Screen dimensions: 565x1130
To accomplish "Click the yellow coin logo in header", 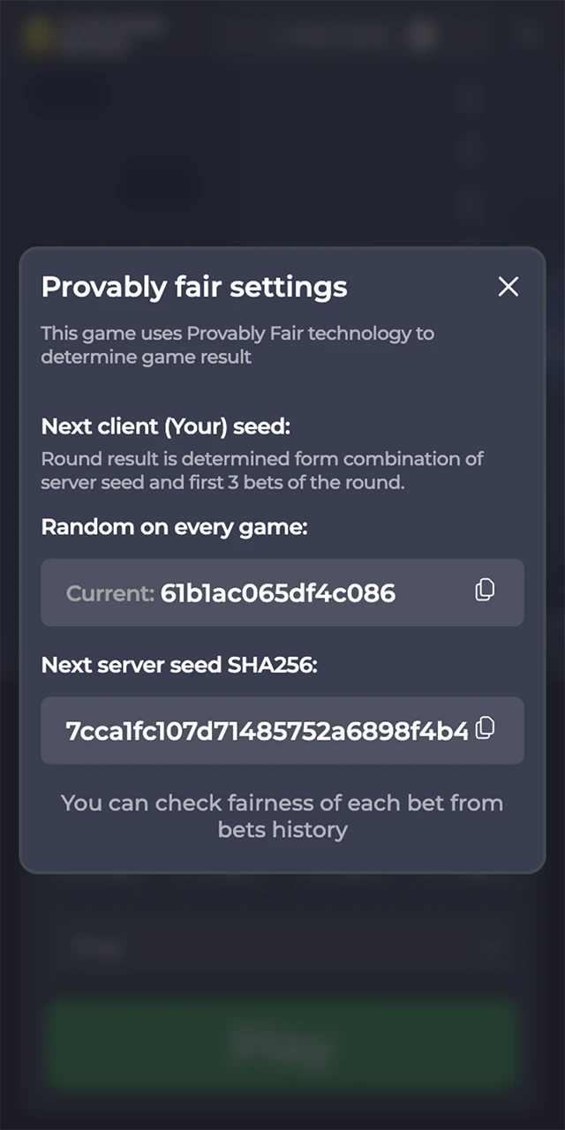I will [39, 35].
